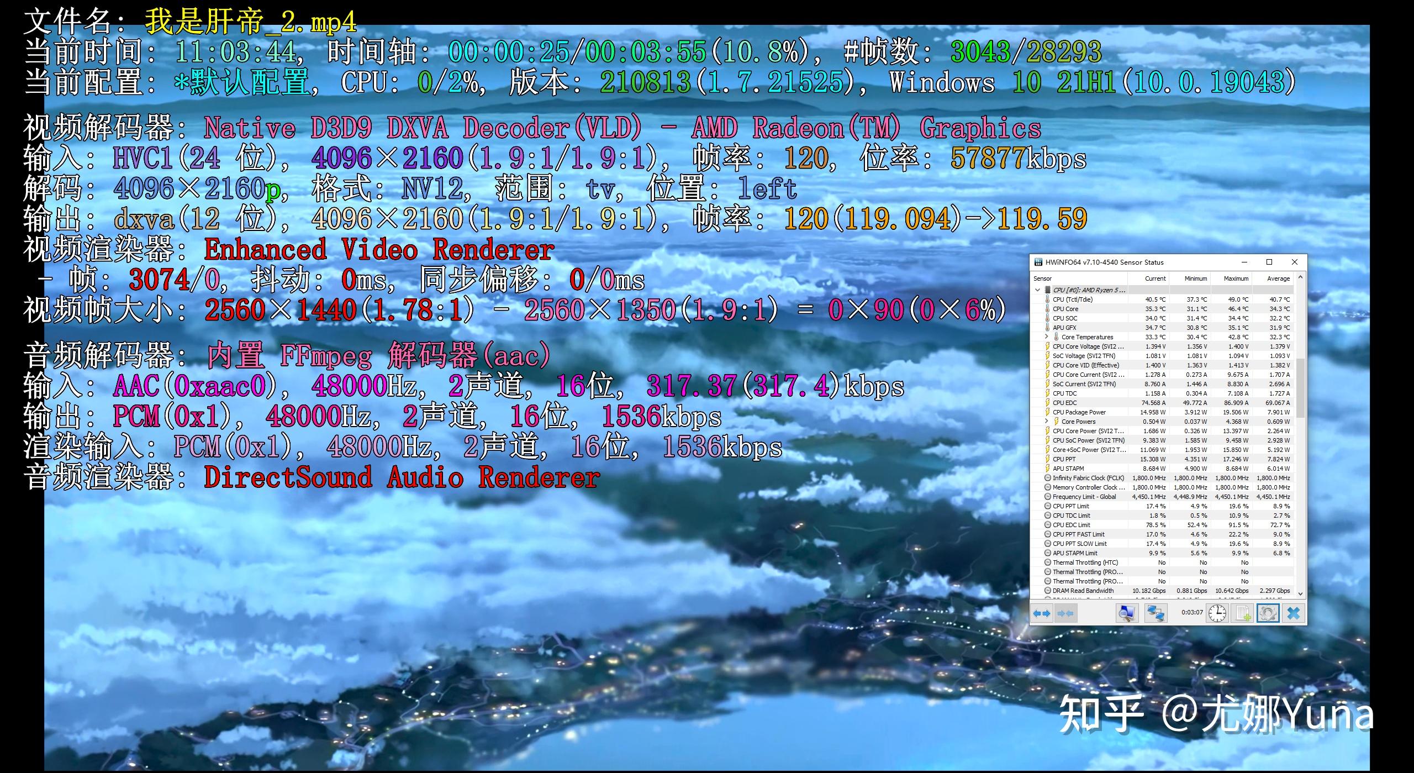The height and width of the screenshot is (773, 1414).
Task: Click the sensor list vertical scrollbar thumb
Action: (x=1300, y=388)
